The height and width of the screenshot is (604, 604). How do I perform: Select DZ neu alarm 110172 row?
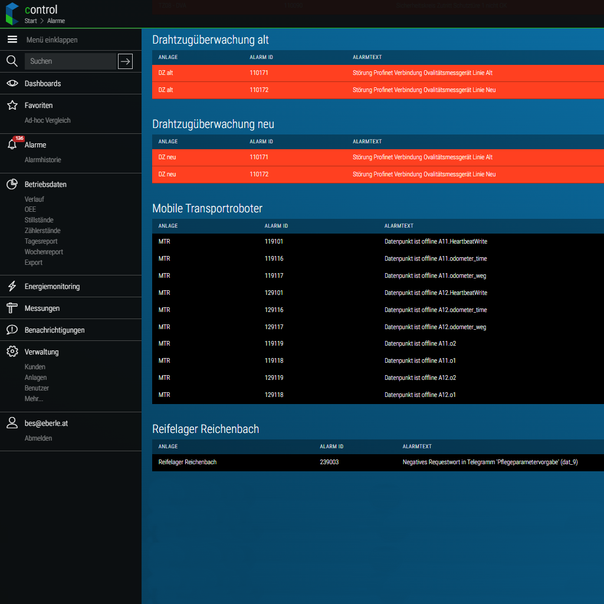[x=378, y=175]
